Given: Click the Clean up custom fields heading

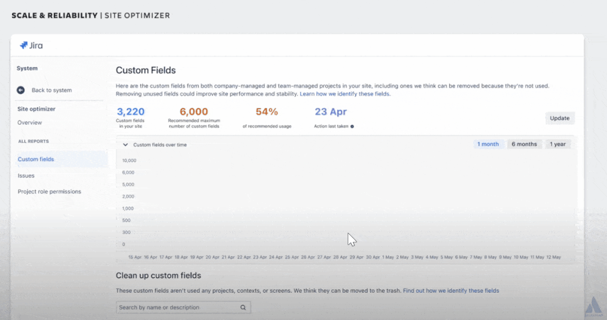Looking at the screenshot, I should [159, 276].
